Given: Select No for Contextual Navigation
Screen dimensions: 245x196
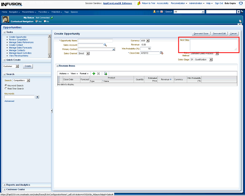Looking at the screenshot, I should [x=45, y=21].
